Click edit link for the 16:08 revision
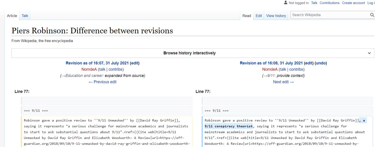 click(x=309, y=63)
